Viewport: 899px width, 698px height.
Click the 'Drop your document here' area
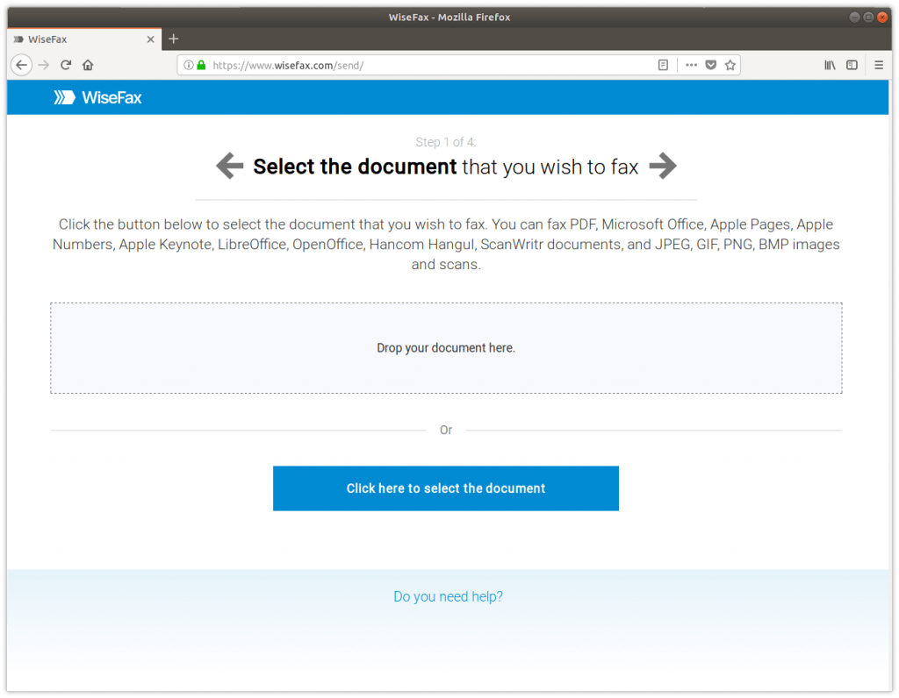[x=446, y=348]
